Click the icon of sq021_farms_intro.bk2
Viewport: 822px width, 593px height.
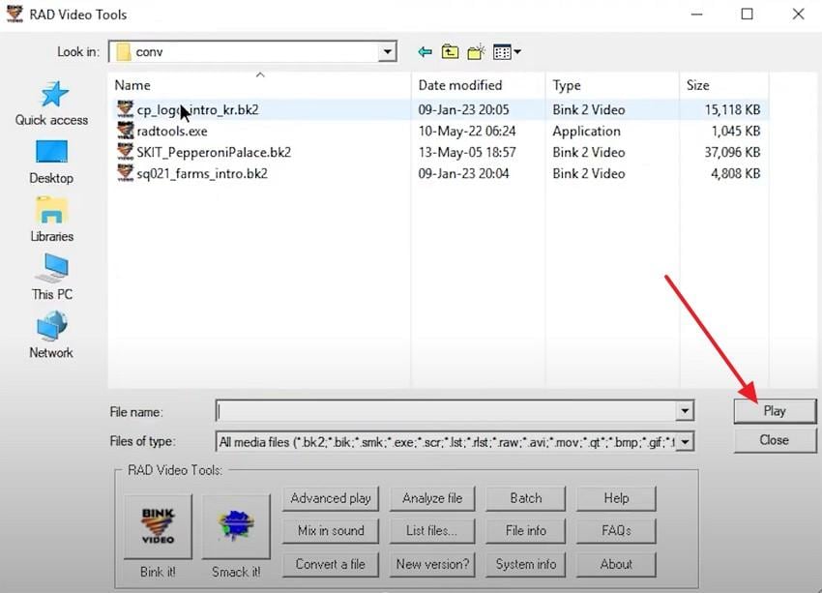point(126,173)
